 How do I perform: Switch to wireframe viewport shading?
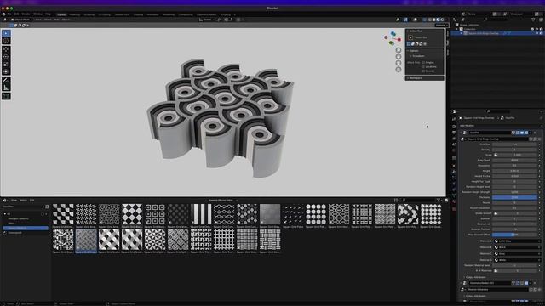click(x=429, y=20)
